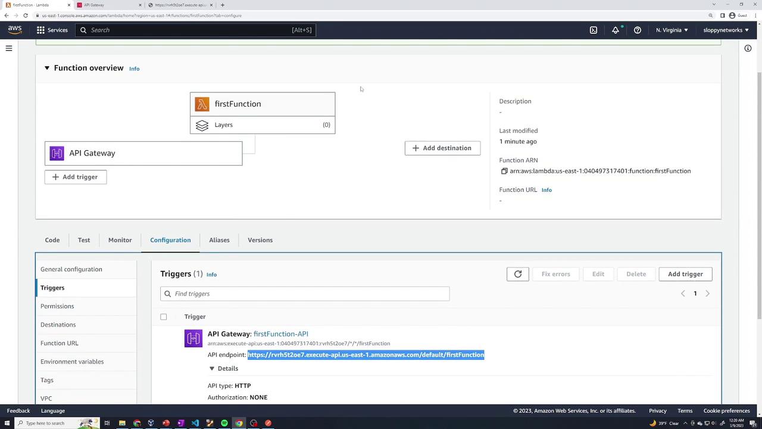Image resolution: width=762 pixels, height=429 pixels.
Task: Click the API Gateway icon in trigger row
Action: [x=193, y=338]
